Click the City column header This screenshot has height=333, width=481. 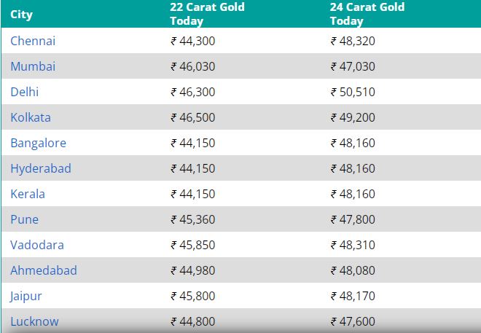[x=21, y=15]
